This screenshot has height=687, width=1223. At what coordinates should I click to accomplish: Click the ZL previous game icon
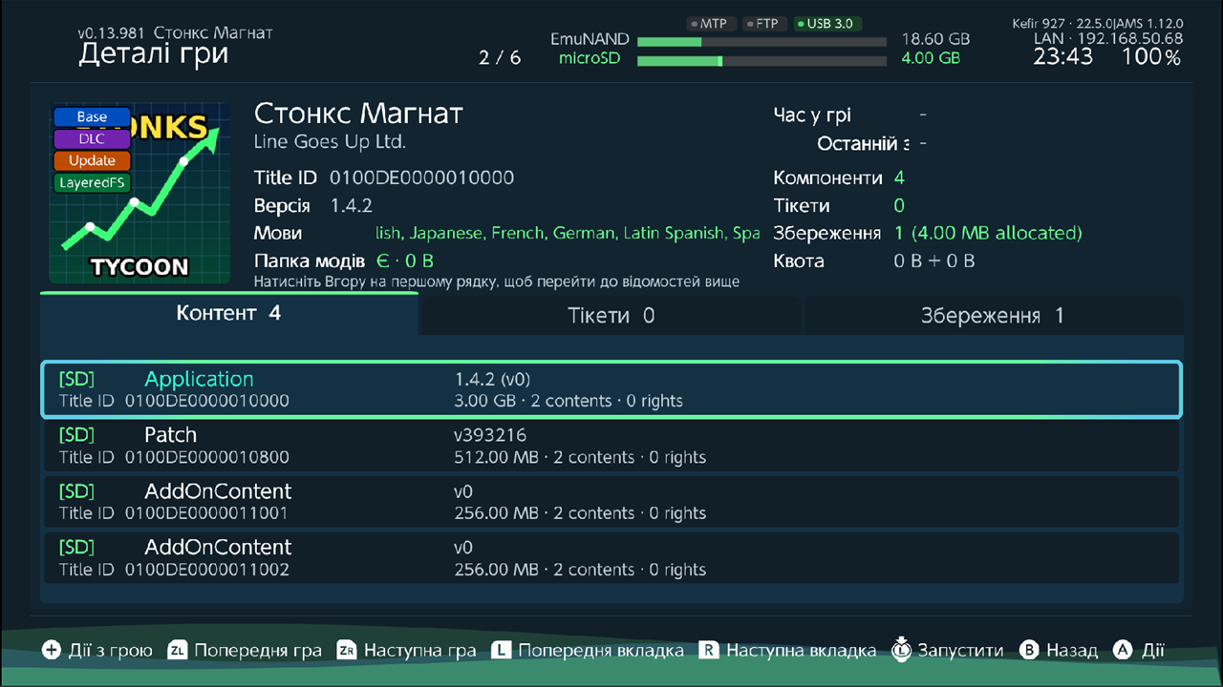(177, 651)
